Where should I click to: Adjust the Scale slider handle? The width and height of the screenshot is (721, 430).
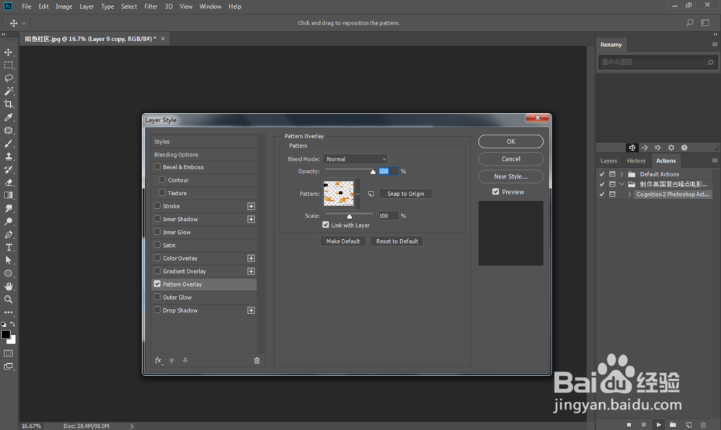tap(350, 216)
